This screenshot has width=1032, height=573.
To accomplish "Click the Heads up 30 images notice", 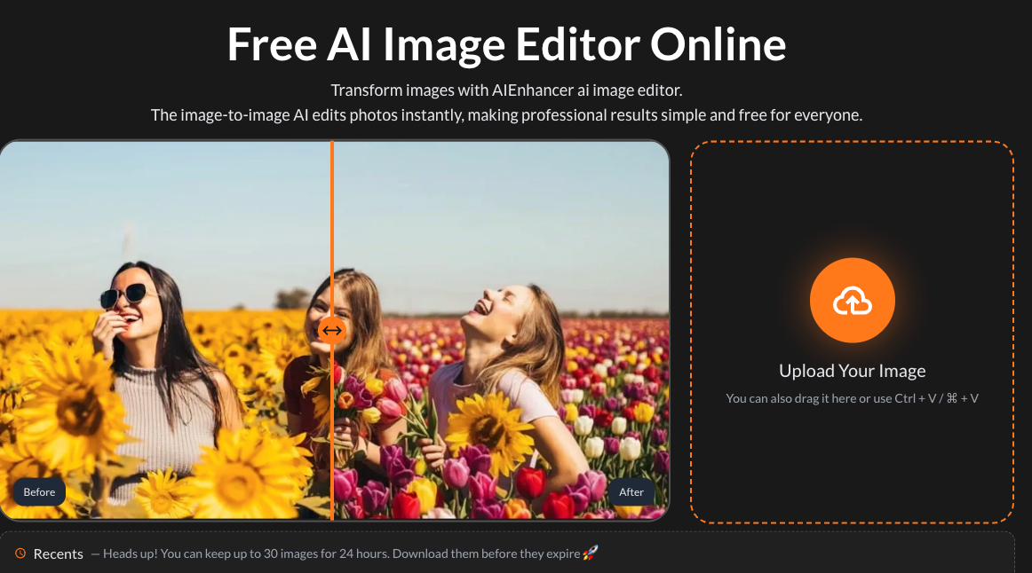I will click(x=341, y=553).
